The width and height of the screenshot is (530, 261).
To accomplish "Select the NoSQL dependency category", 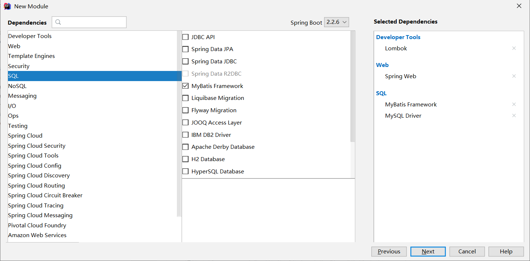I will [x=17, y=86].
